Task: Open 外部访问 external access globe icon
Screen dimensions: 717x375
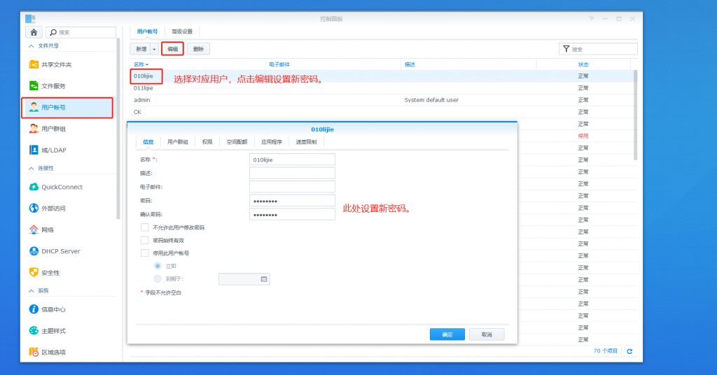Action: (34, 208)
